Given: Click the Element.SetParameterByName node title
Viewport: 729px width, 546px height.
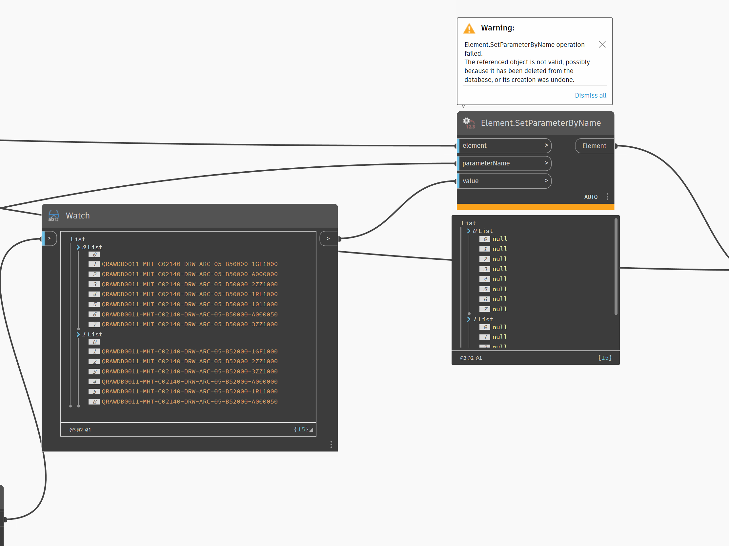Looking at the screenshot, I should point(540,123).
